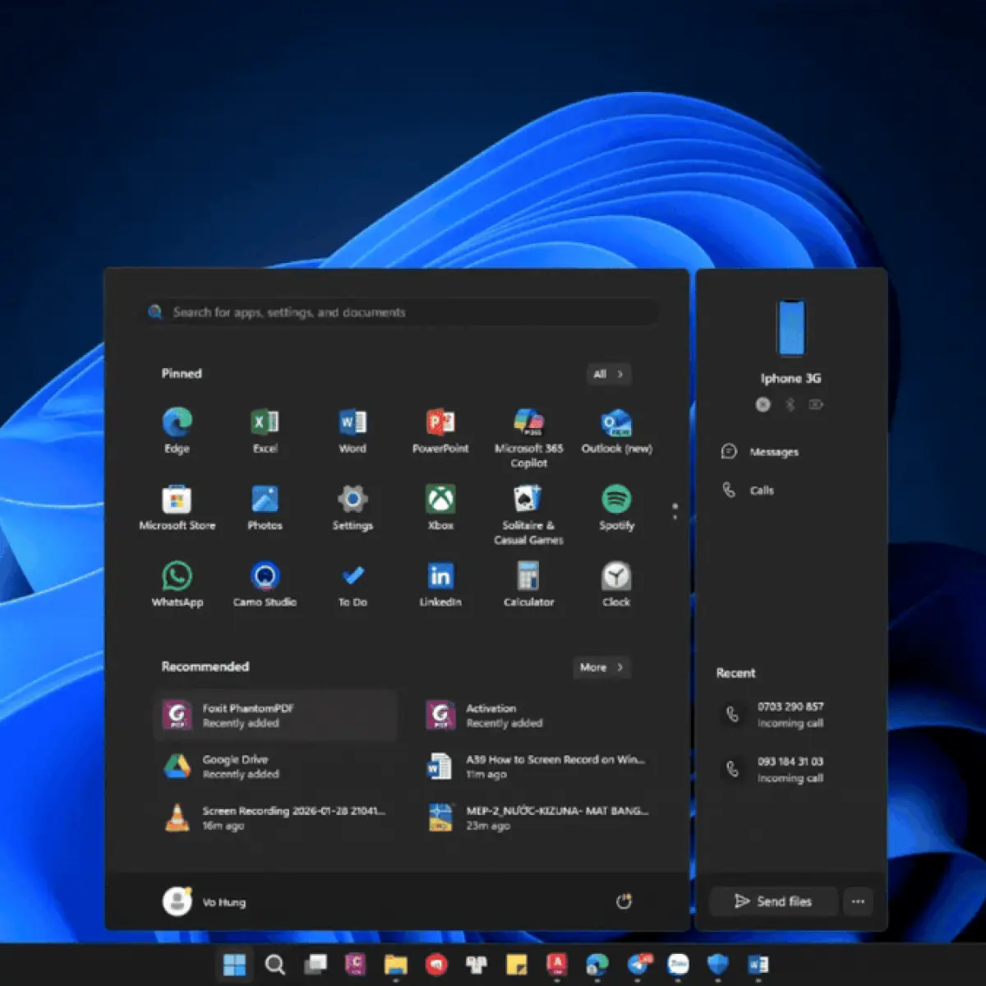Expand More recommended items
Viewport: 986px width, 986px height.
[601, 667]
